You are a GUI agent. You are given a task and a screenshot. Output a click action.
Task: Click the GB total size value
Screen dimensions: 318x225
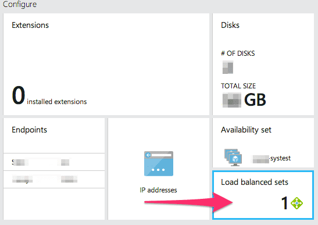click(244, 99)
